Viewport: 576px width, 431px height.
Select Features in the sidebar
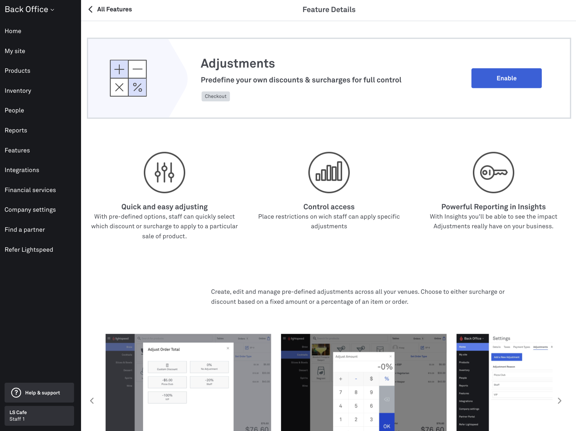coord(17,150)
